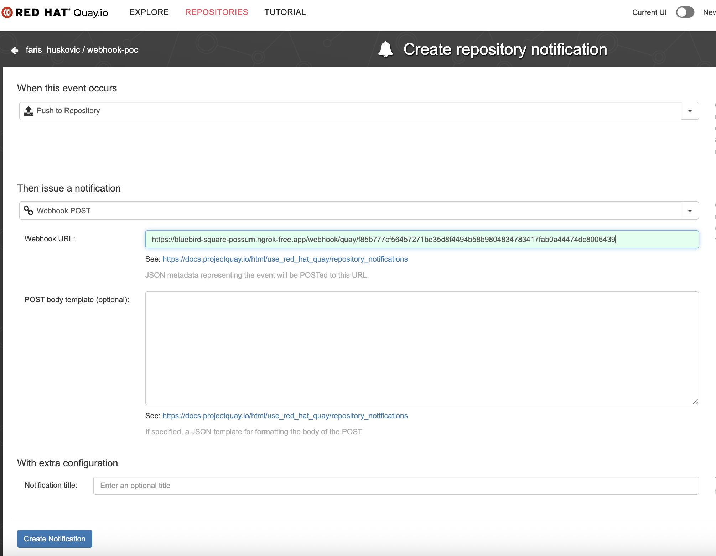This screenshot has height=556, width=716.
Task: Open the docs link under the POST body template
Action: pyautogui.click(x=285, y=415)
